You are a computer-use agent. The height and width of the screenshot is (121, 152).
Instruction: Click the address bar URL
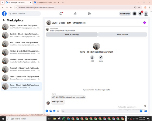(x=36, y=8)
